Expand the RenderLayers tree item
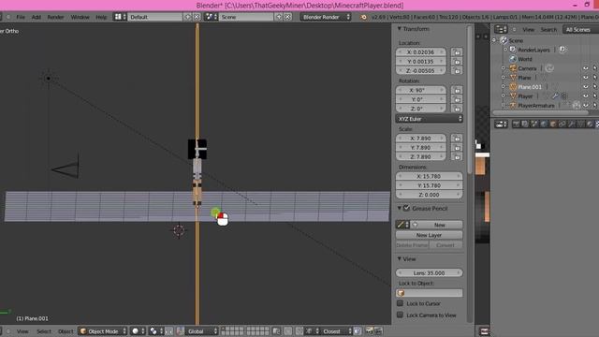 (504, 50)
